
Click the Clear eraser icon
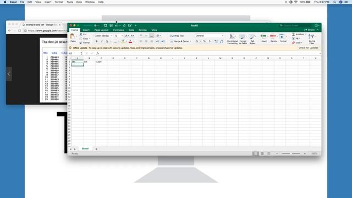tap(293, 43)
